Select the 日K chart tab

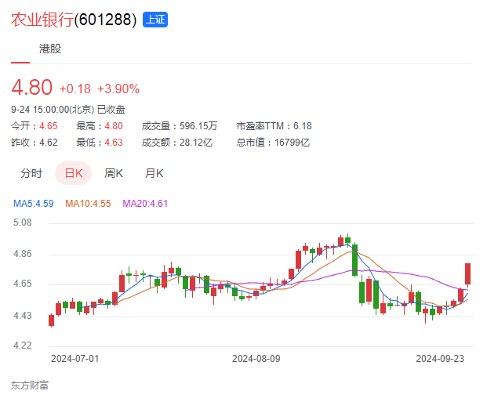pyautogui.click(x=73, y=173)
